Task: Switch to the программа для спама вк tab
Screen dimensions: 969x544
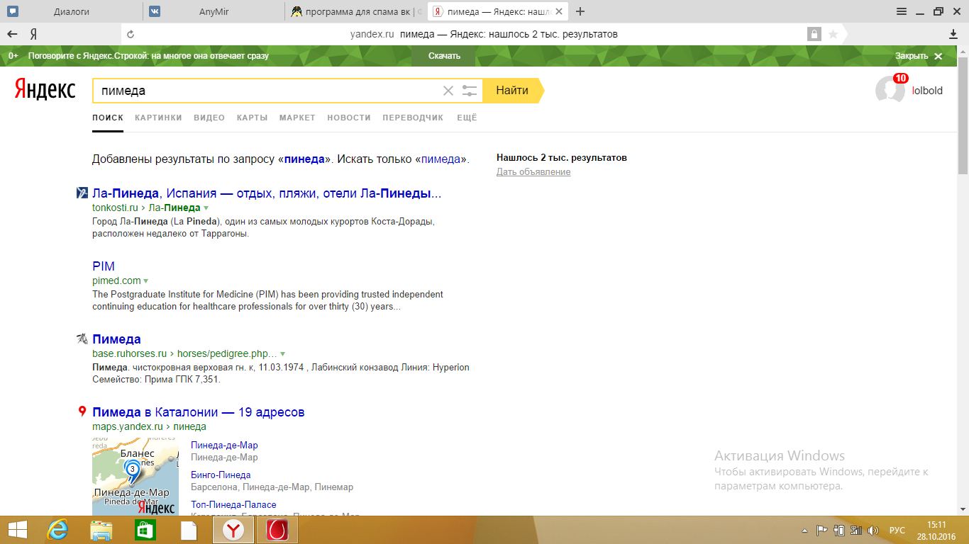Action: (x=357, y=11)
